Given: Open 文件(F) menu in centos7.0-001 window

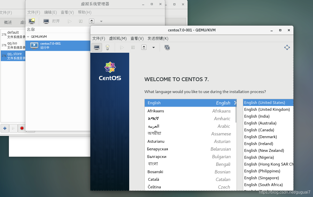Looking at the screenshot, I should pyautogui.click(x=99, y=38).
